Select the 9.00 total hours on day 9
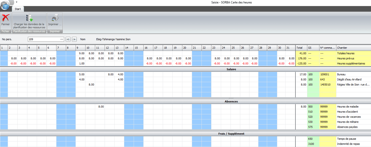The height and width of the screenshot is (147, 371). pyautogui.click(x=80, y=53)
